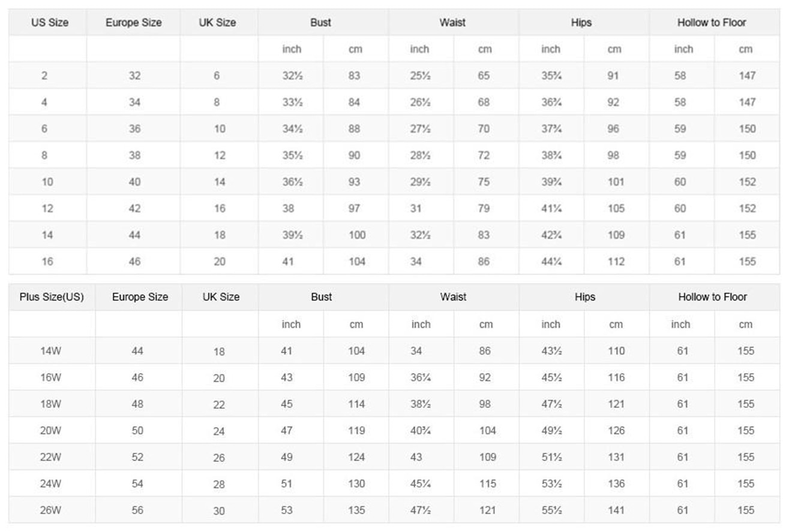Viewport: 789px width, 532px height.
Task: Select the 14W plus size cell
Action: pyautogui.click(x=50, y=351)
